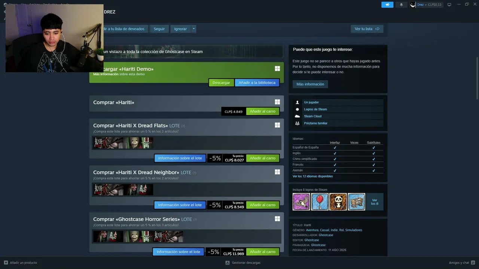Screen dimensions: 479x269
Task: Click Añadir a la biblioteca button
Action: (257, 83)
